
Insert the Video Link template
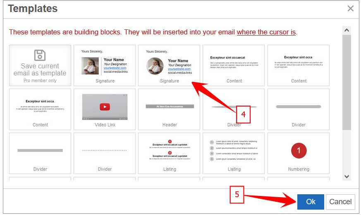click(105, 109)
